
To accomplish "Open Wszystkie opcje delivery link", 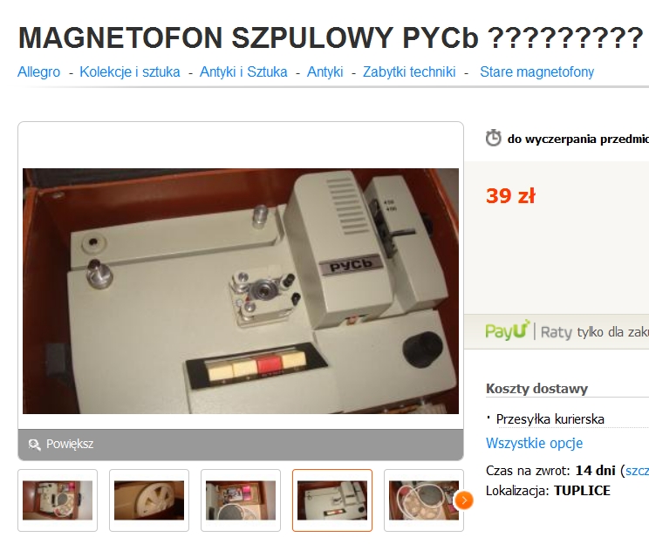I will click(x=534, y=443).
